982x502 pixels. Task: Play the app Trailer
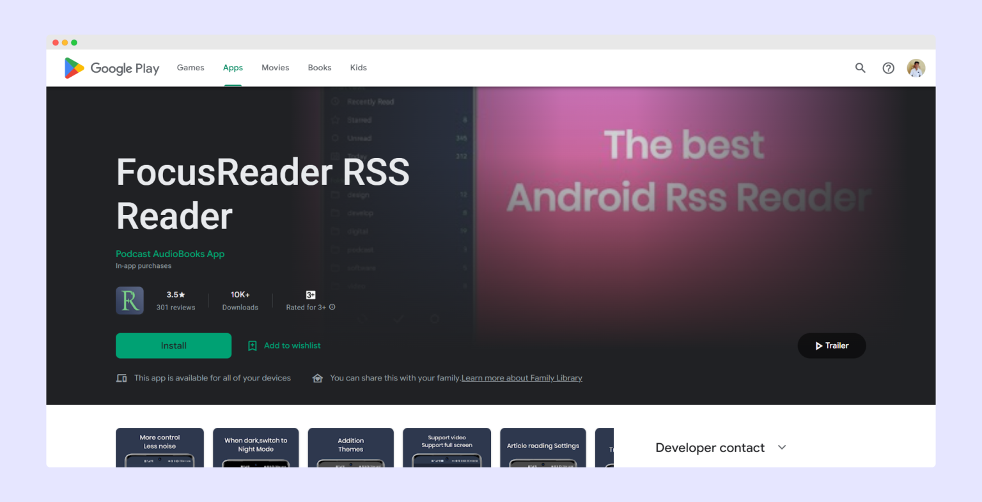[831, 345]
